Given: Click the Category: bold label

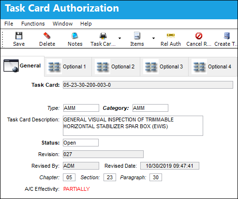Looking at the screenshot, I should (116, 108).
